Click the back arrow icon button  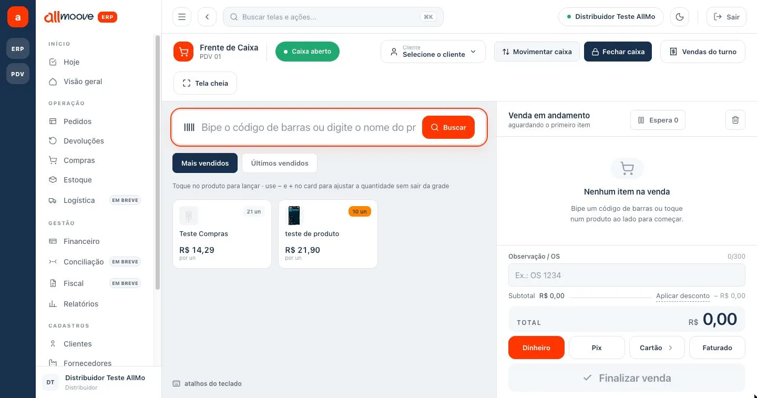[207, 17]
